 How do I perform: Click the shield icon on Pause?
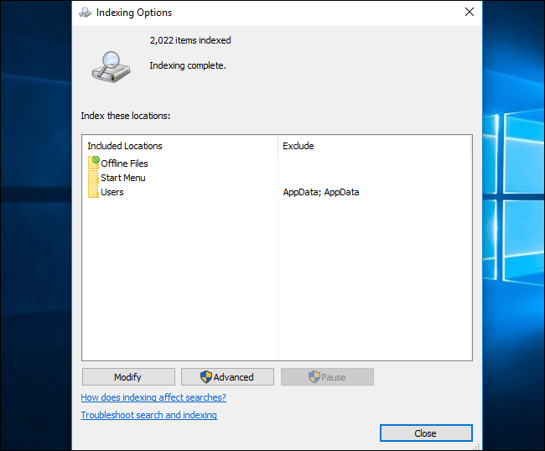coord(314,377)
